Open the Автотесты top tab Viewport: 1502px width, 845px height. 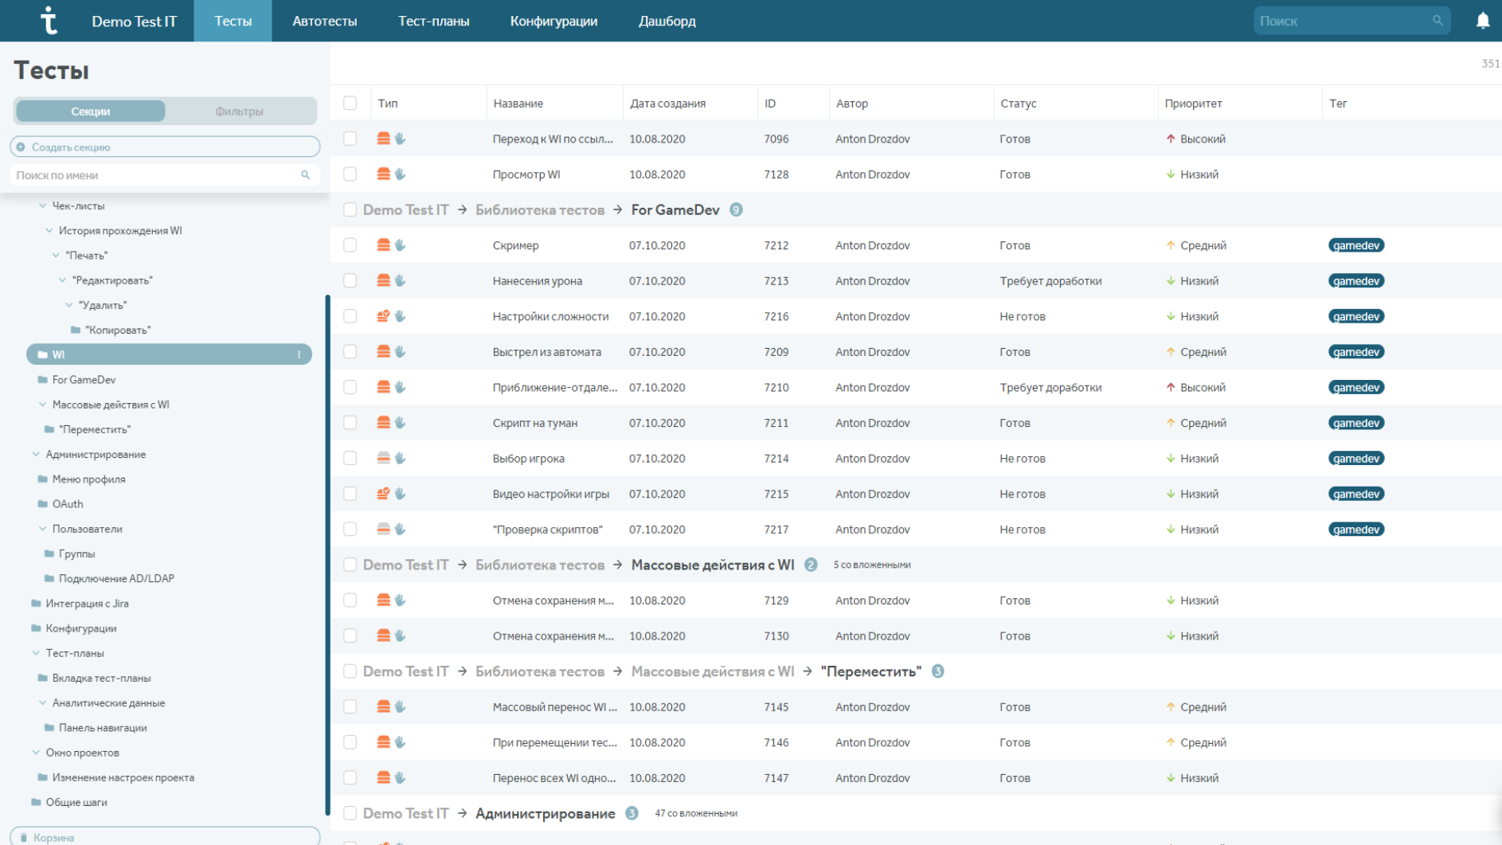[x=324, y=21]
